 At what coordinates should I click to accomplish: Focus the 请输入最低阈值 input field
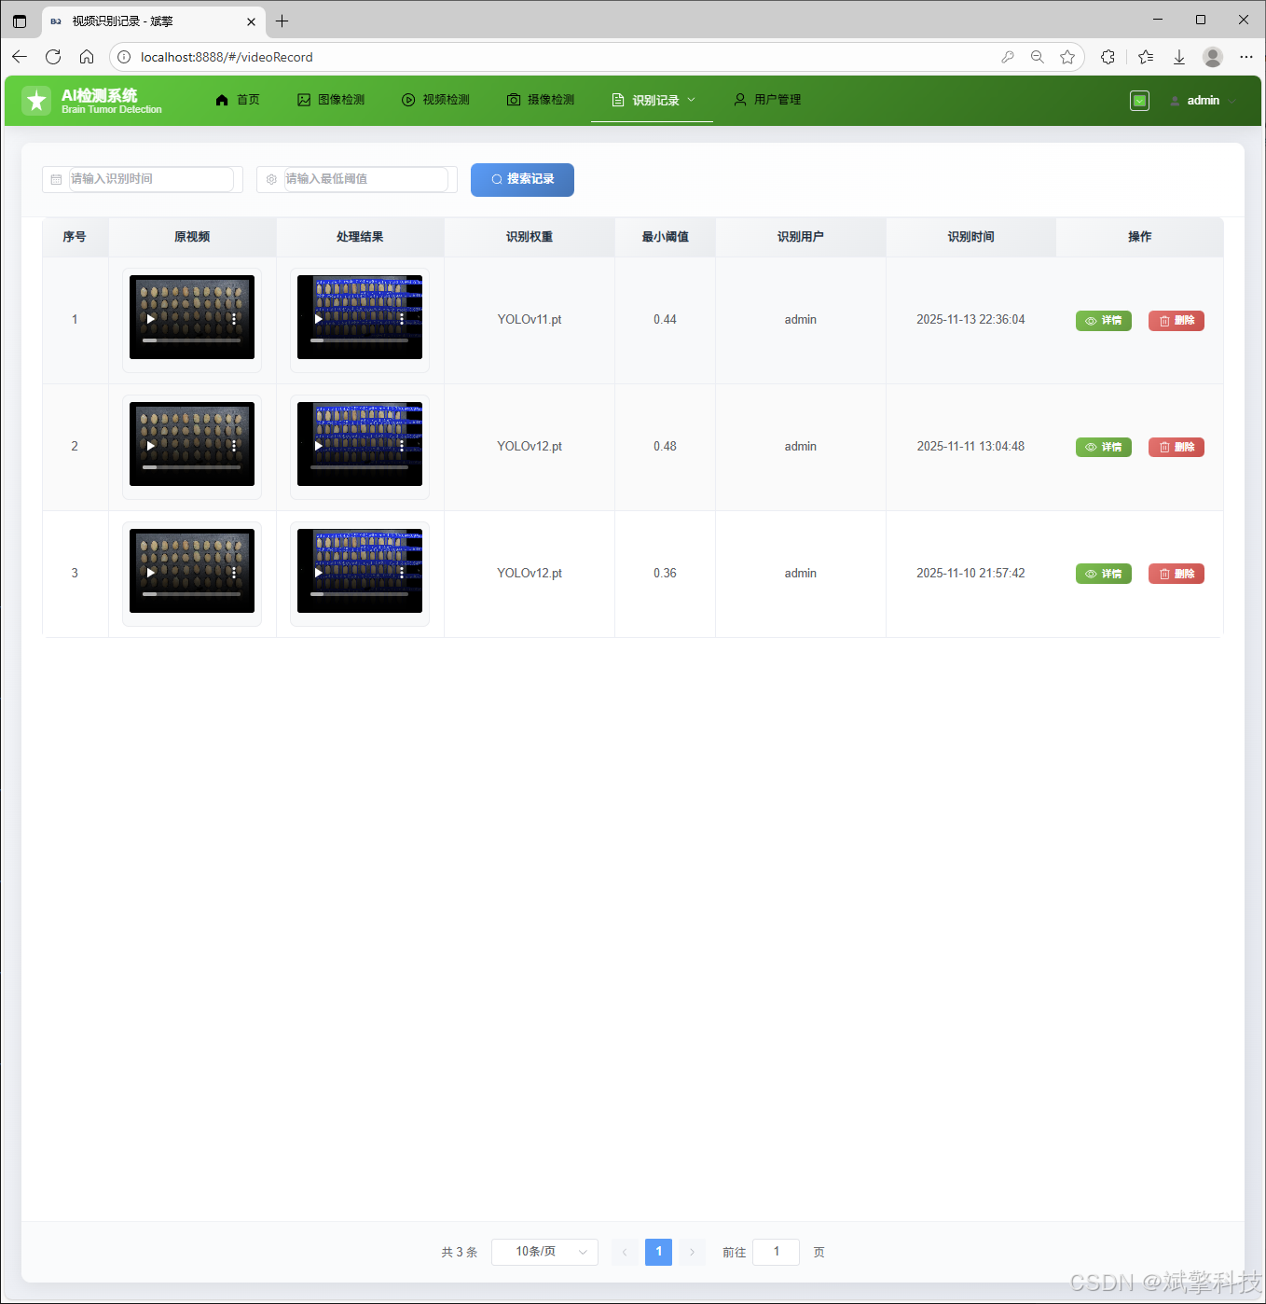point(357,179)
